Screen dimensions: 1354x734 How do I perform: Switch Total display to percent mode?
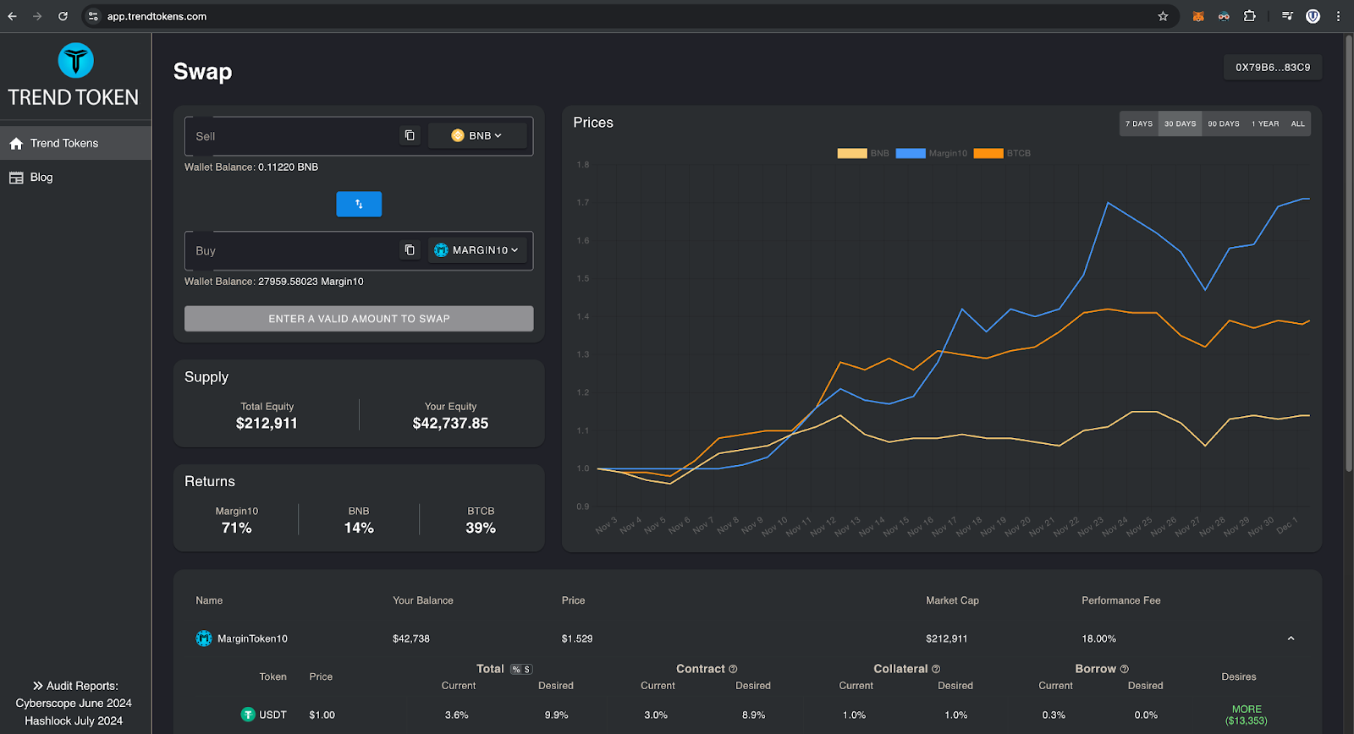click(516, 670)
